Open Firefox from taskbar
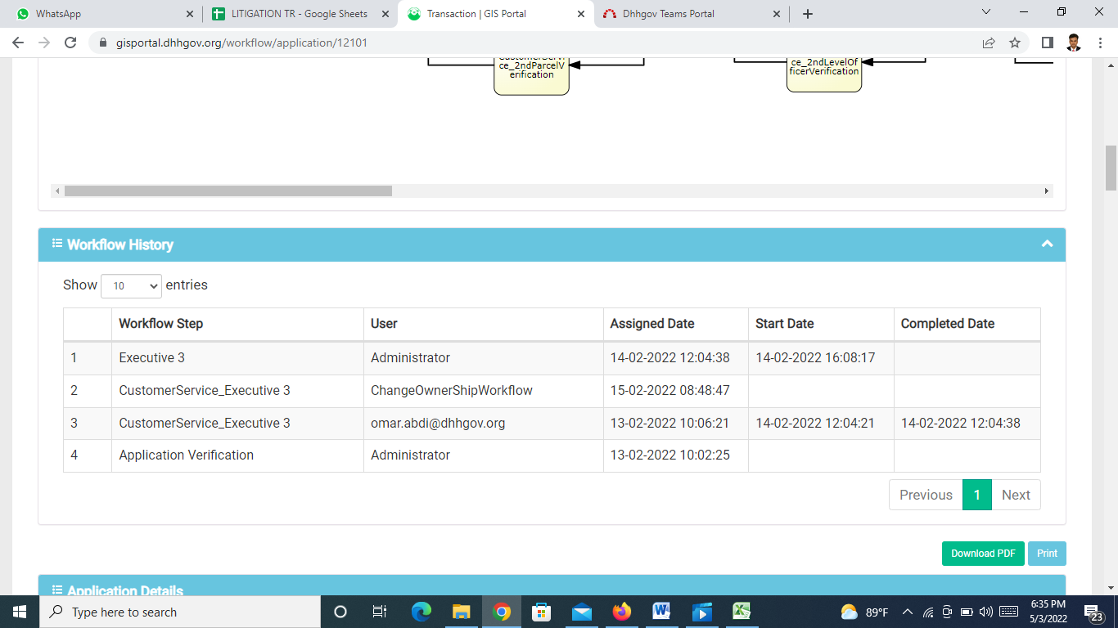This screenshot has height=628, width=1118. pyautogui.click(x=622, y=612)
